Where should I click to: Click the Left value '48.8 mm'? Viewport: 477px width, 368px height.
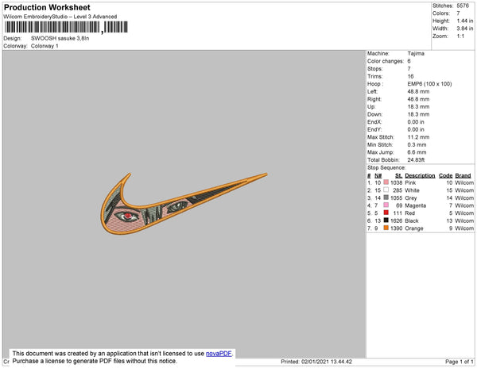click(418, 92)
